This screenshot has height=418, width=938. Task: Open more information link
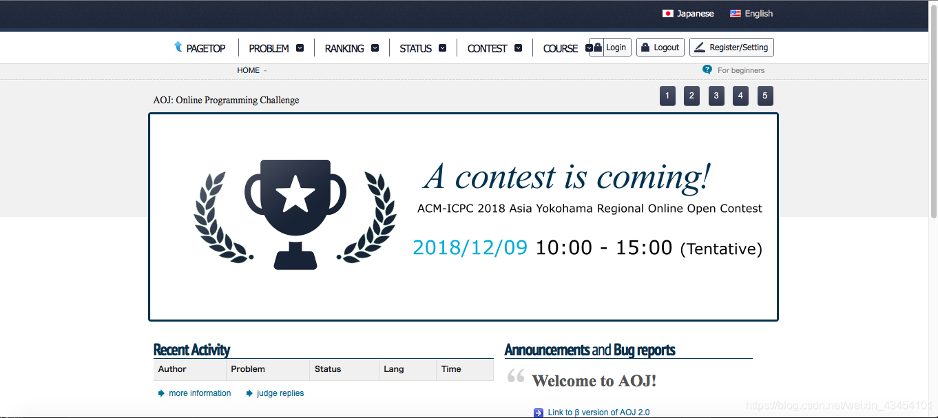pyautogui.click(x=200, y=393)
